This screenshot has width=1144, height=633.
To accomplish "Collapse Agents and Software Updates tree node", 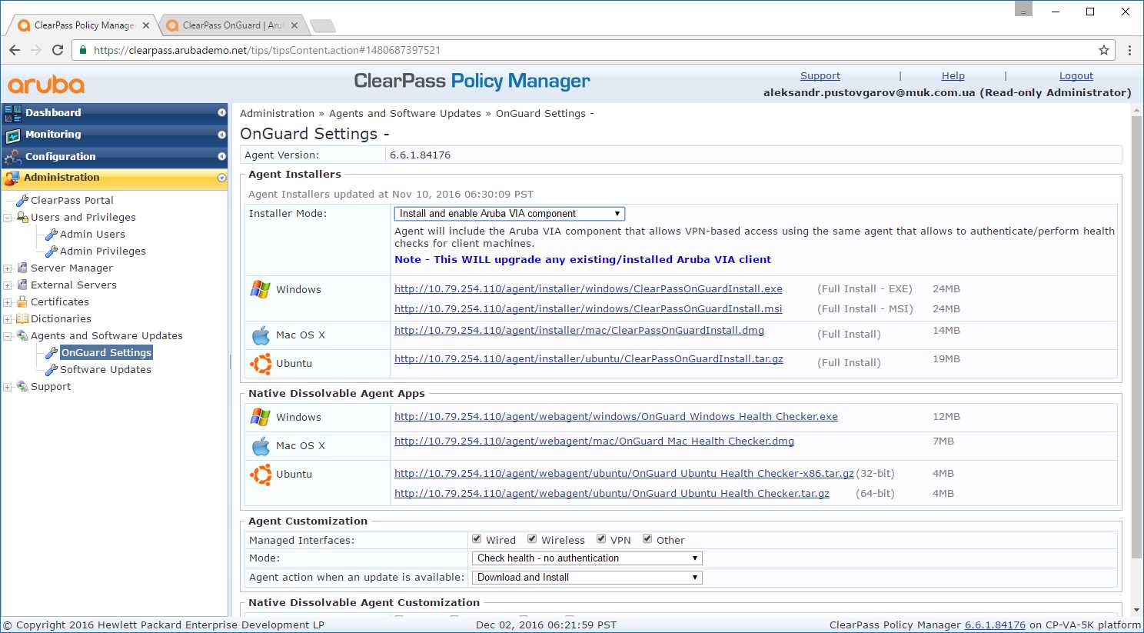I will 8,336.
